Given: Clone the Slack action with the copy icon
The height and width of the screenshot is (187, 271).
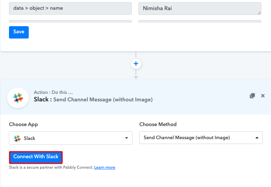Looking at the screenshot, I should point(252,96).
